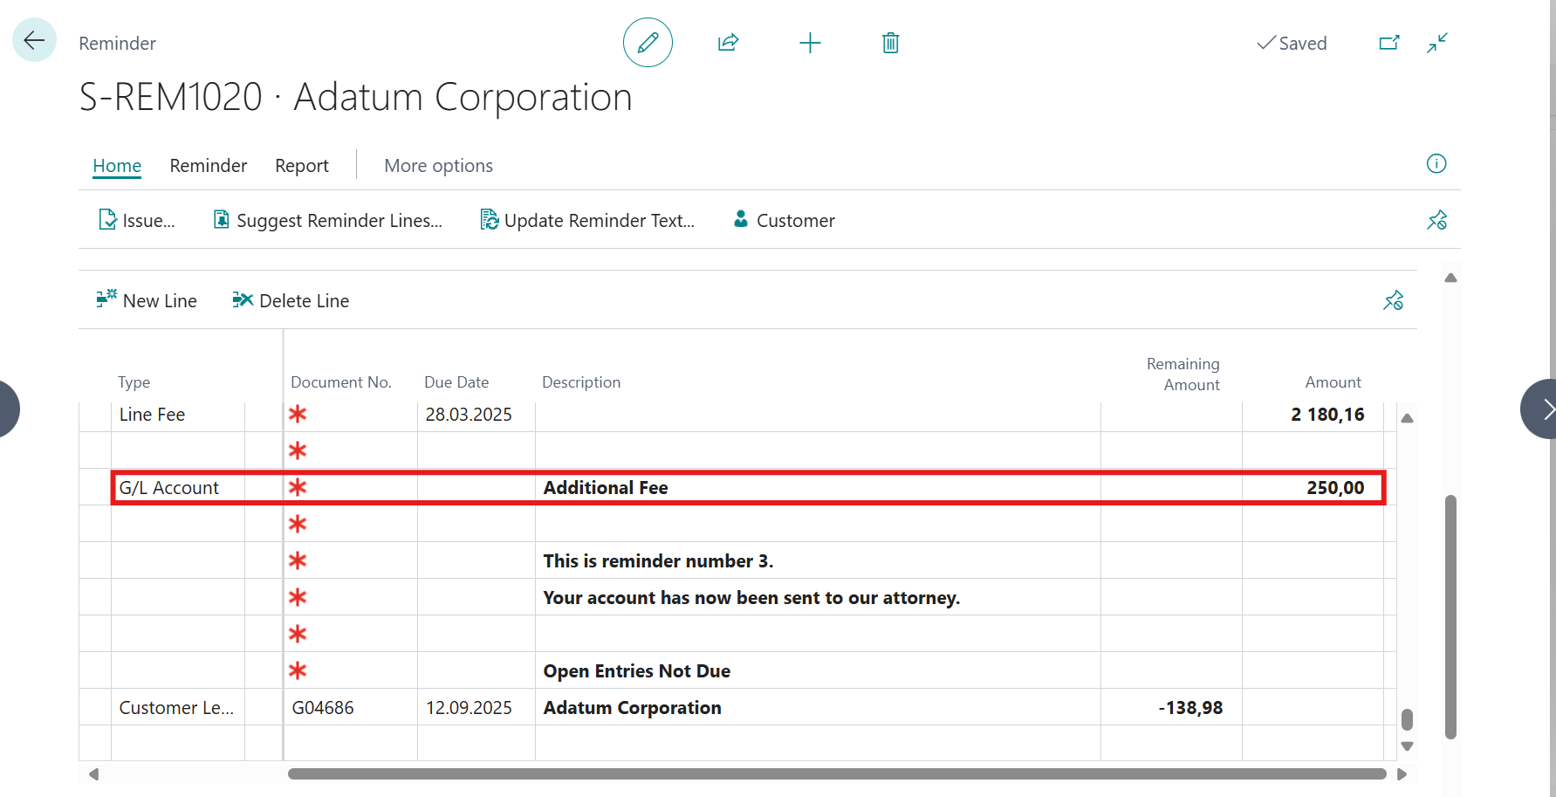This screenshot has height=797, width=1556.
Task: Click the share icon
Action: point(728,43)
